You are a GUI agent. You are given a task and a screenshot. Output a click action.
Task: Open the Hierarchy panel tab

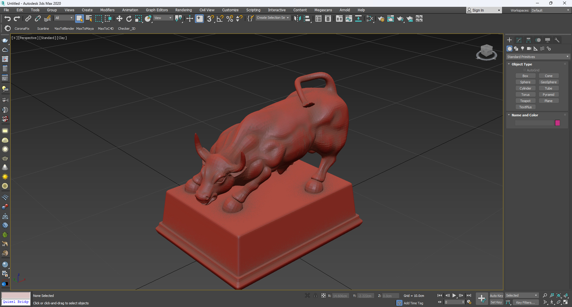coord(529,40)
